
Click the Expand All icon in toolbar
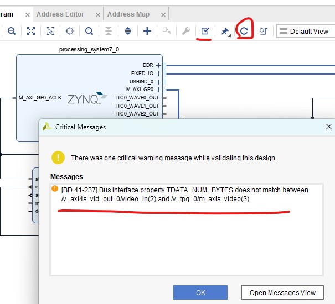(x=127, y=32)
